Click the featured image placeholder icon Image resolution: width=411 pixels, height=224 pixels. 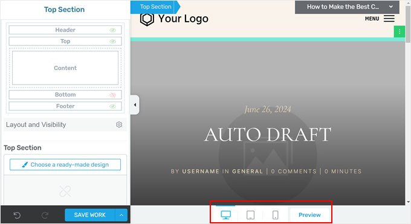click(268, 155)
